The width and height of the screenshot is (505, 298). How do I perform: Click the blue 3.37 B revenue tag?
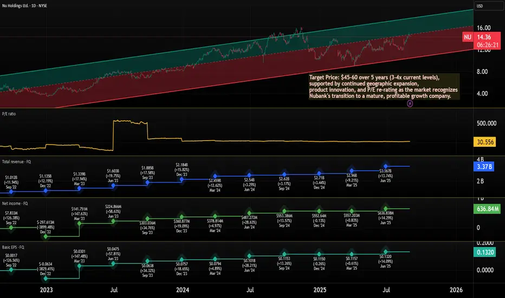point(484,166)
